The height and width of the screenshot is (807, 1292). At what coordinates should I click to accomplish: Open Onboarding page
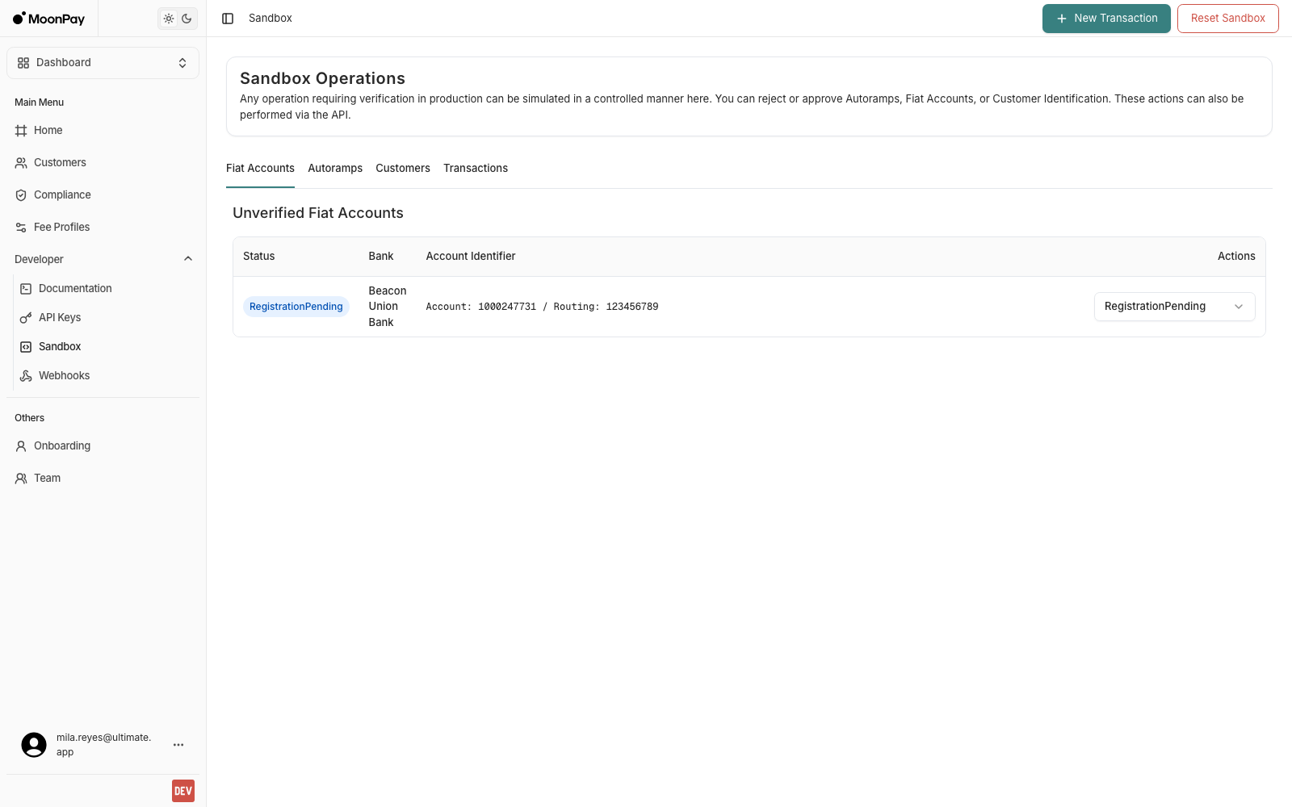[103, 446]
